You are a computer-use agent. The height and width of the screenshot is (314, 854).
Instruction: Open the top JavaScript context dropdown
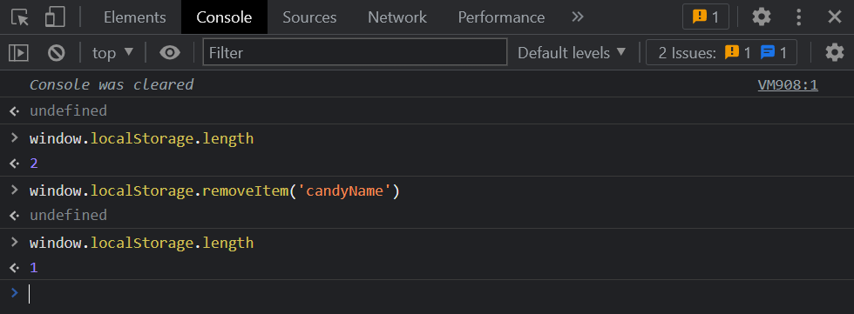click(112, 53)
